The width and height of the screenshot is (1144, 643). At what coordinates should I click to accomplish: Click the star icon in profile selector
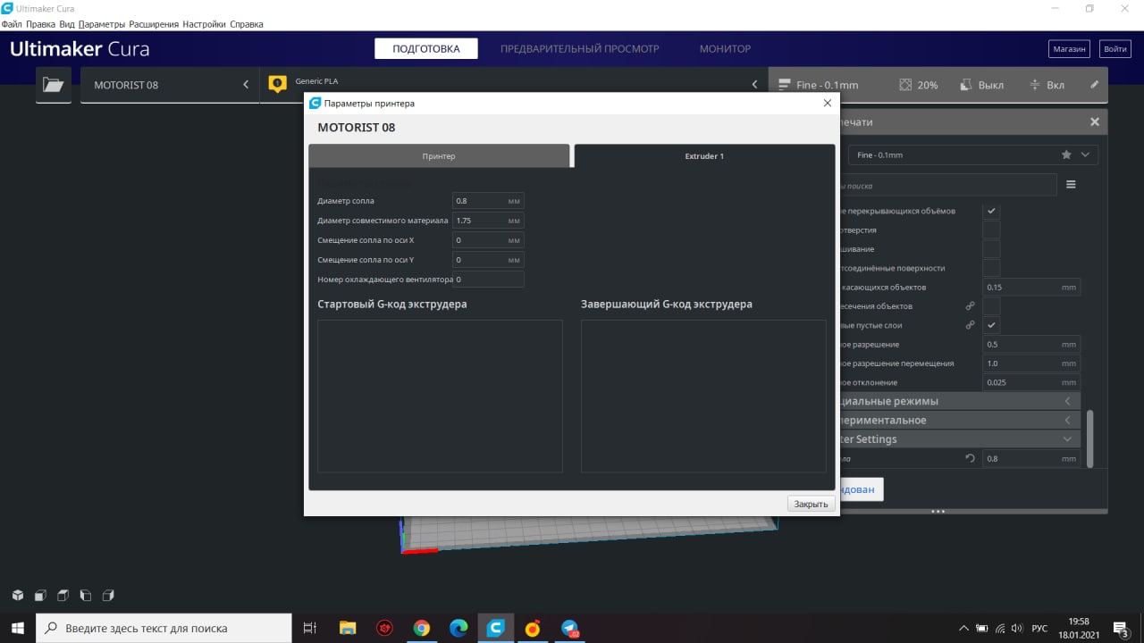click(x=1066, y=154)
